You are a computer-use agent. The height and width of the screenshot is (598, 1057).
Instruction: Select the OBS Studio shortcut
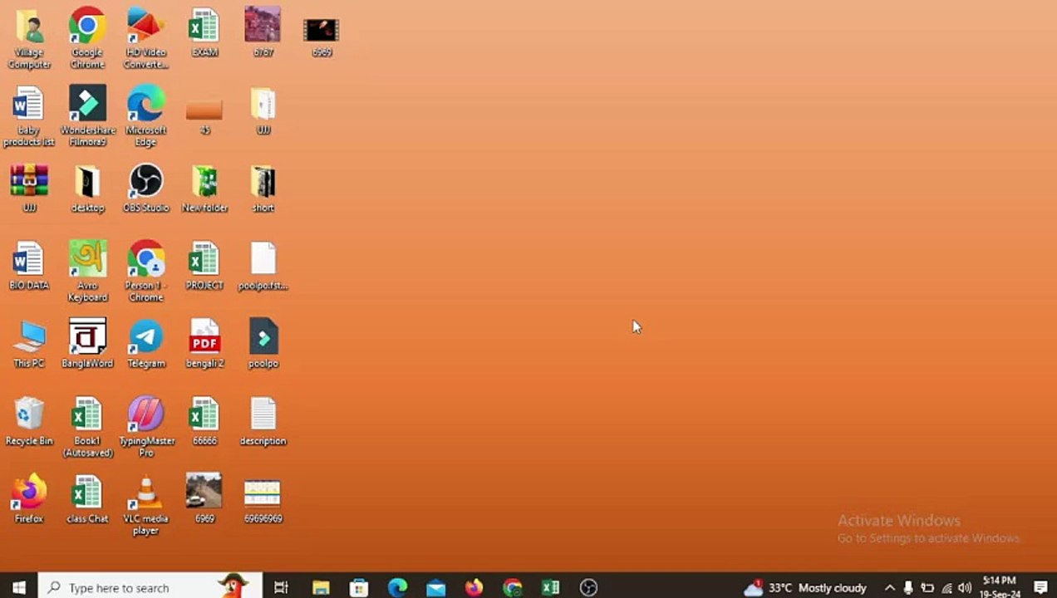coord(146,189)
